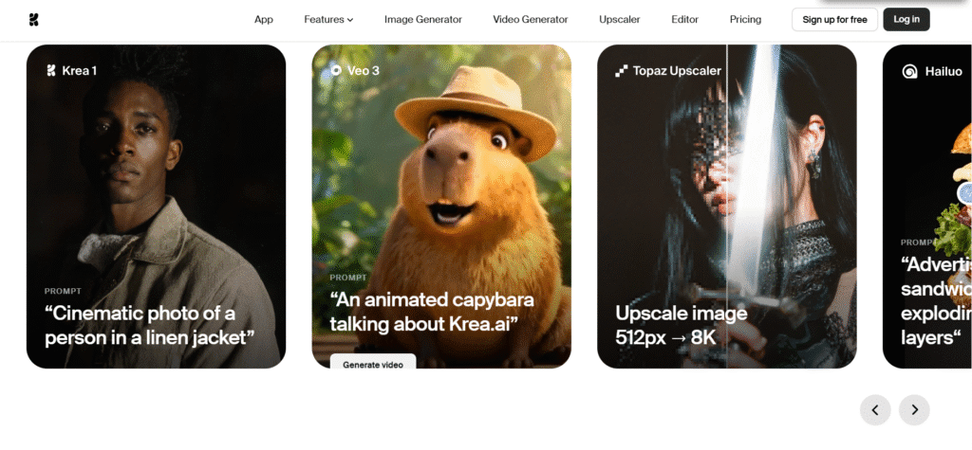This screenshot has width=972, height=450.
Task: Click the Log in button
Action: click(x=906, y=19)
